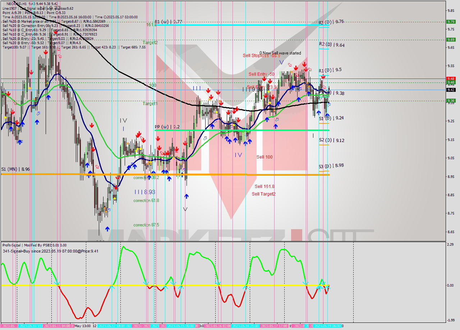Click the green 9.79 price tag
The width and height of the screenshot is (460, 330).
click(x=451, y=22)
